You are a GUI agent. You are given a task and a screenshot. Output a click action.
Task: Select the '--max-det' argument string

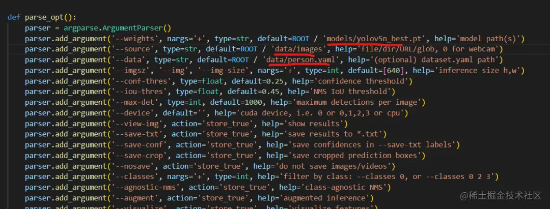[135, 102]
